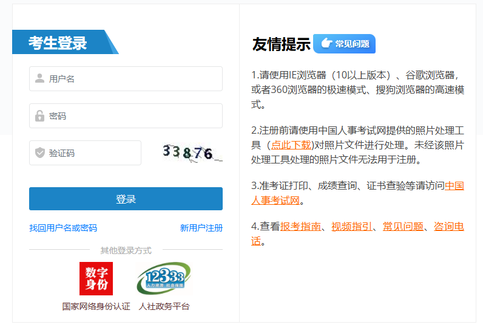
Task: Go to 新用户注册 link
Action: point(201,228)
